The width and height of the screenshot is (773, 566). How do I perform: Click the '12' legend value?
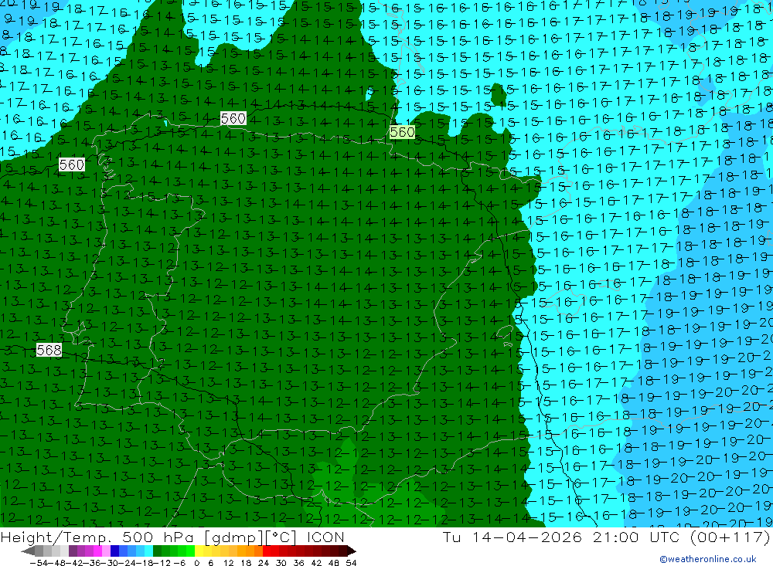pos(229,563)
